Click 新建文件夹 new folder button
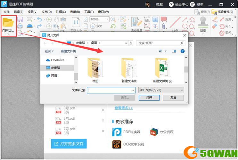 tap(68, 51)
